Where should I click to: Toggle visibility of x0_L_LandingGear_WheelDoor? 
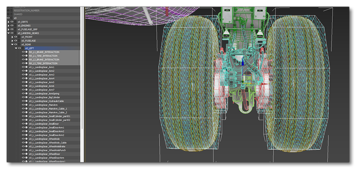pyautogui.click(x=23, y=154)
